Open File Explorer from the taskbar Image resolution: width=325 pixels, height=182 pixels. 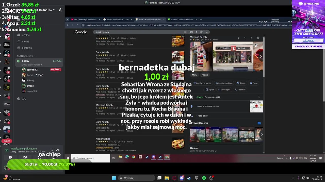tap(167, 178)
